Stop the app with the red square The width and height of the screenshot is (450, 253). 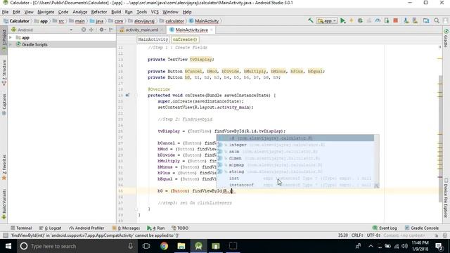tap(395, 20)
